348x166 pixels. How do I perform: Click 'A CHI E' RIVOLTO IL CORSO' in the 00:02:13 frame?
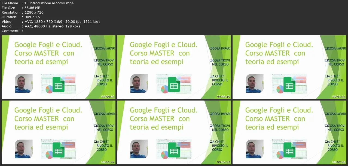tap(219, 146)
